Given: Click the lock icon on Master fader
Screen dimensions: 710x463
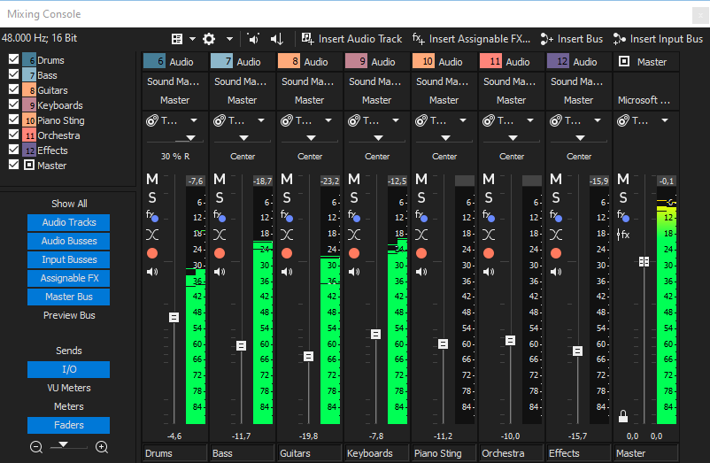Looking at the screenshot, I should [x=623, y=416].
